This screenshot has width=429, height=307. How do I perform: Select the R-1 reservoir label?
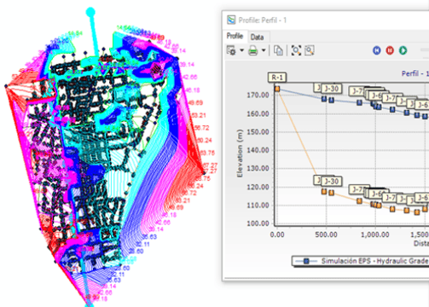(277, 78)
